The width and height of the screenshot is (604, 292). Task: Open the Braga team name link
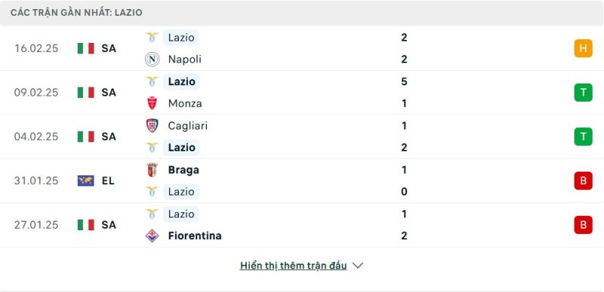tap(183, 170)
